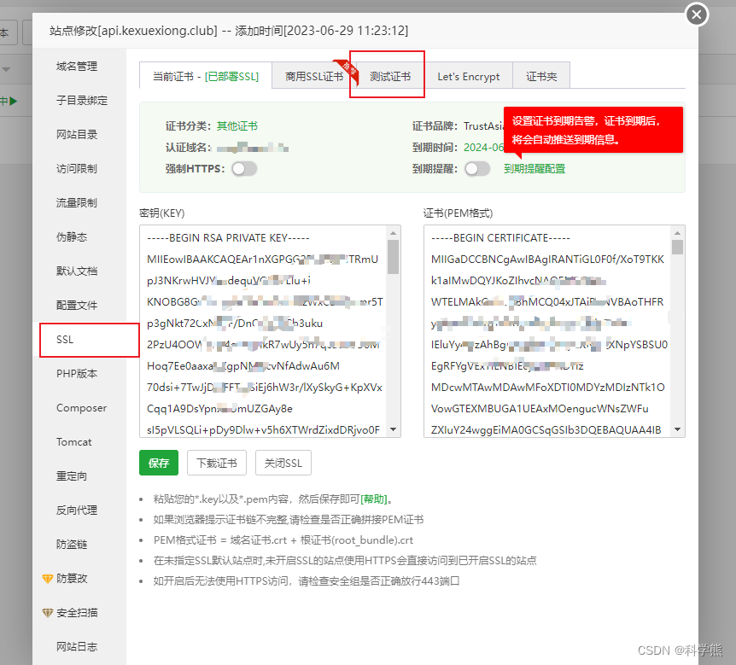
Task: Close the site modification dialog
Action: [x=697, y=15]
